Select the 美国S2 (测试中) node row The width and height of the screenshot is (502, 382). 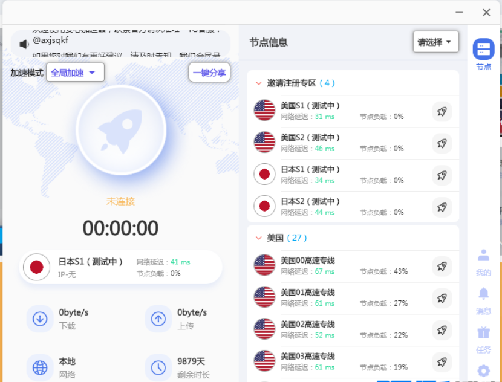pos(339,143)
